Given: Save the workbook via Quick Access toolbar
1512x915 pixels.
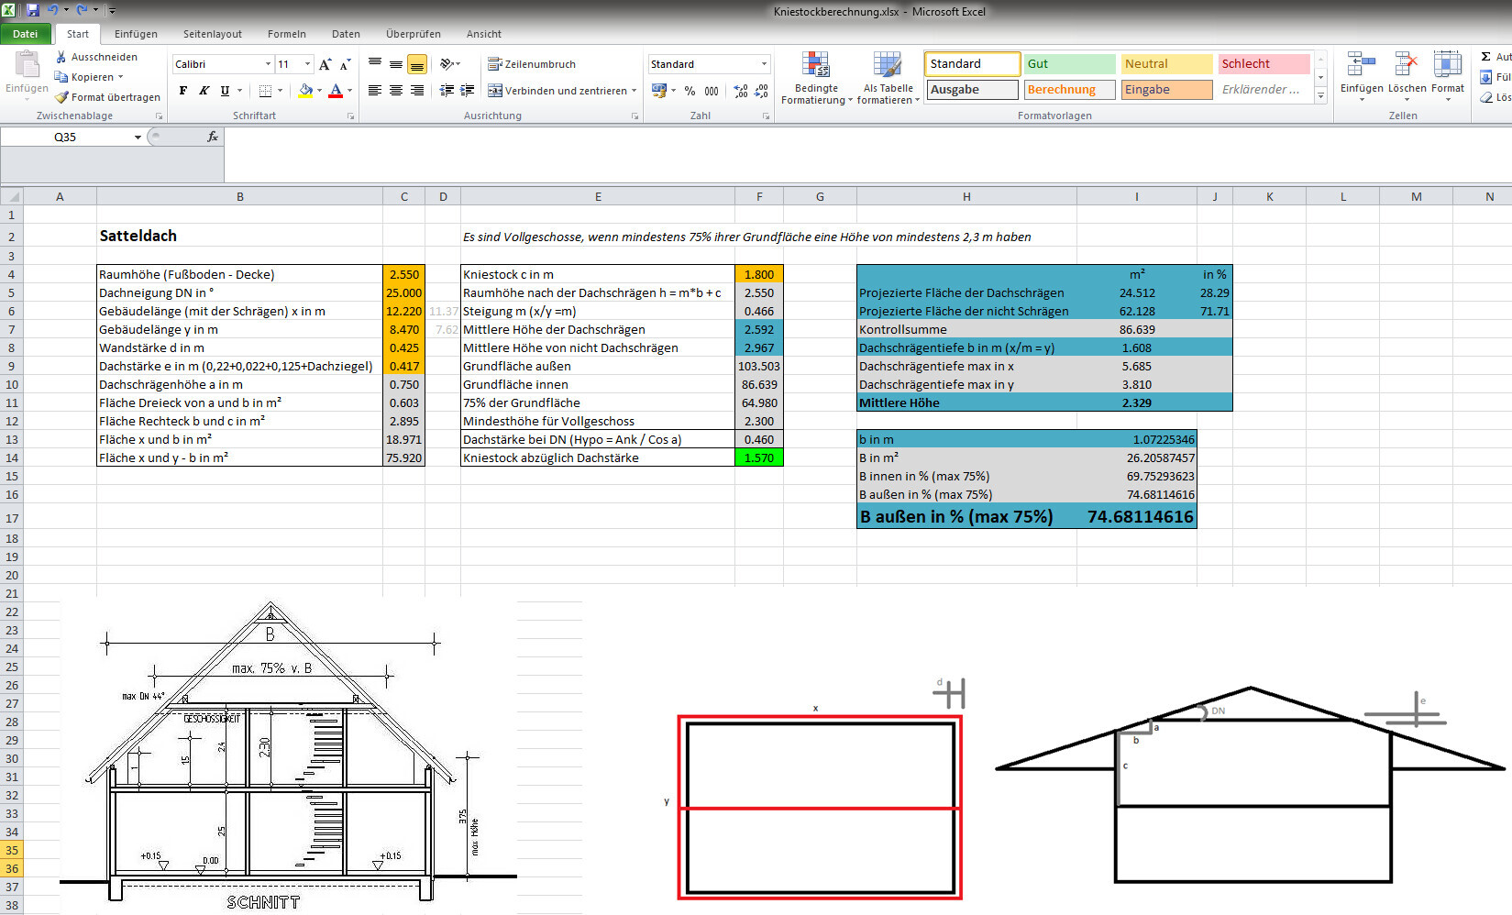Looking at the screenshot, I should (x=31, y=8).
